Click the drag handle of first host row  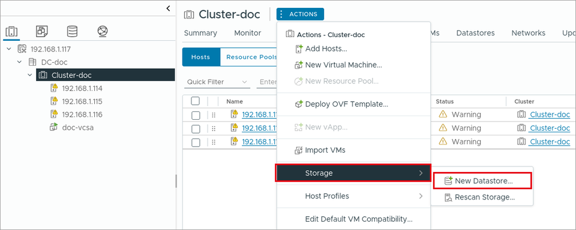[214, 115]
